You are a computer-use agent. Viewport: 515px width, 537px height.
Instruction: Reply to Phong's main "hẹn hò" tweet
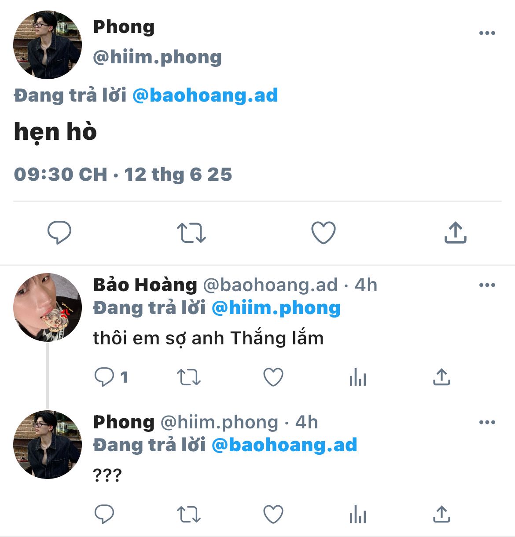(59, 233)
